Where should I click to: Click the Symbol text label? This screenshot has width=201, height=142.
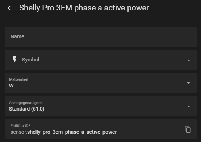point(30,60)
